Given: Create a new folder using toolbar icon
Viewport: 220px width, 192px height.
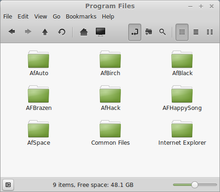Looking at the screenshot, I should tap(149, 32).
